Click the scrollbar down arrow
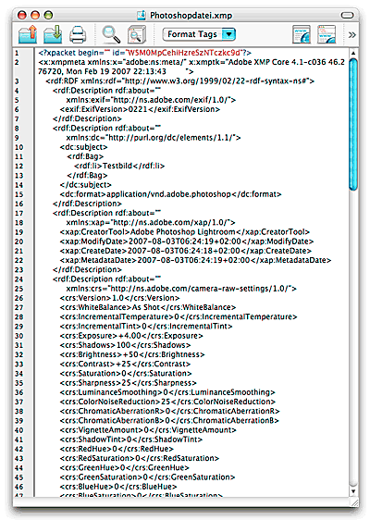This screenshot has width=370, height=520. [x=353, y=491]
